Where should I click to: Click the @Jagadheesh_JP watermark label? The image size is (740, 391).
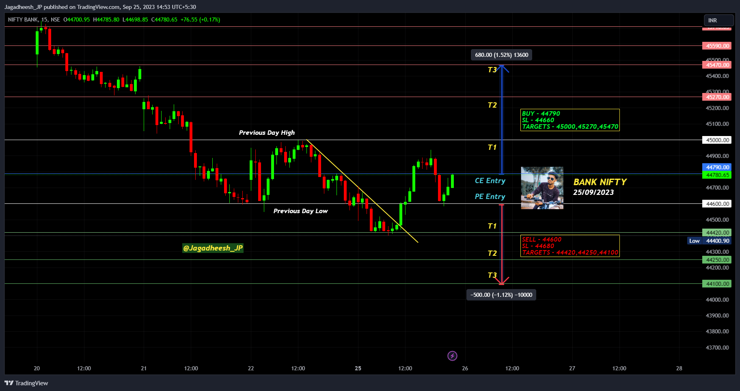tap(213, 248)
